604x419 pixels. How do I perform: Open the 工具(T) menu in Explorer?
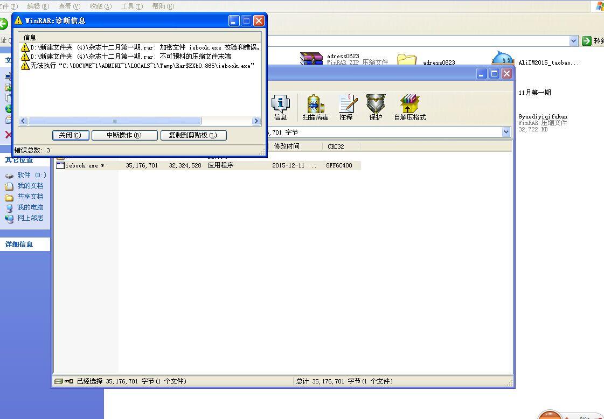click(x=132, y=6)
